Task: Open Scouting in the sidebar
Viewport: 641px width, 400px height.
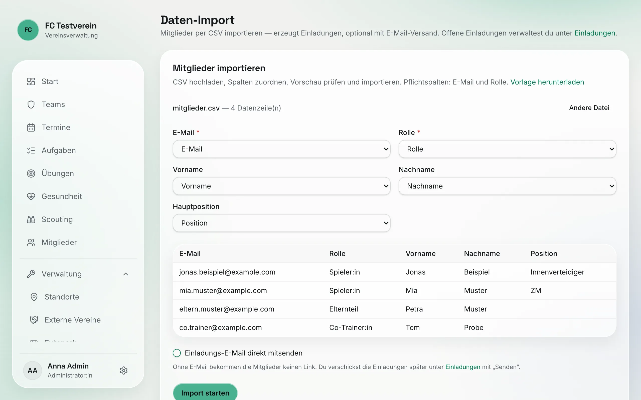Action: tap(78, 219)
